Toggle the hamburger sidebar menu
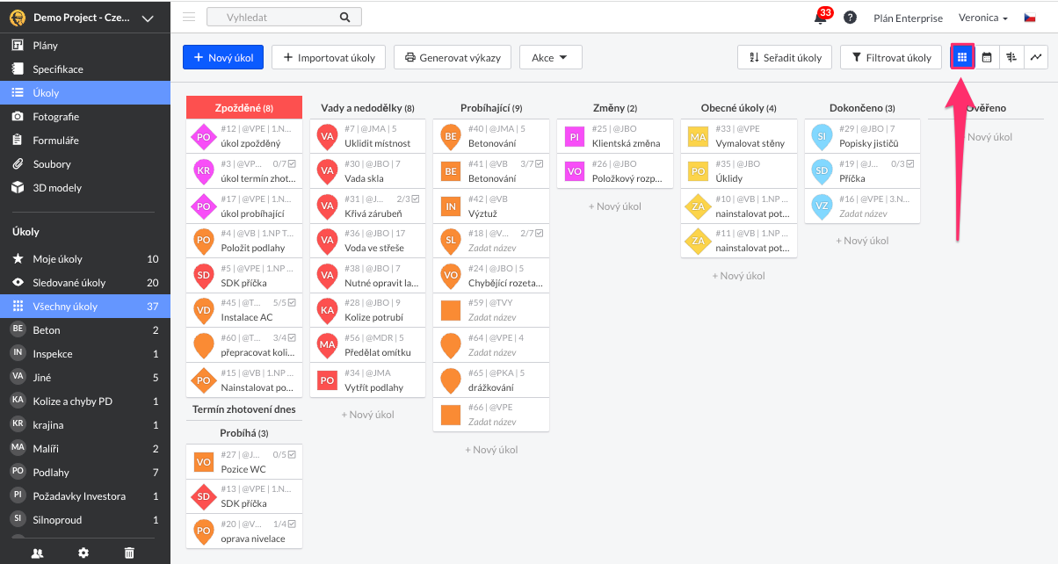Screen dimensions: 1058x564 [x=189, y=18]
